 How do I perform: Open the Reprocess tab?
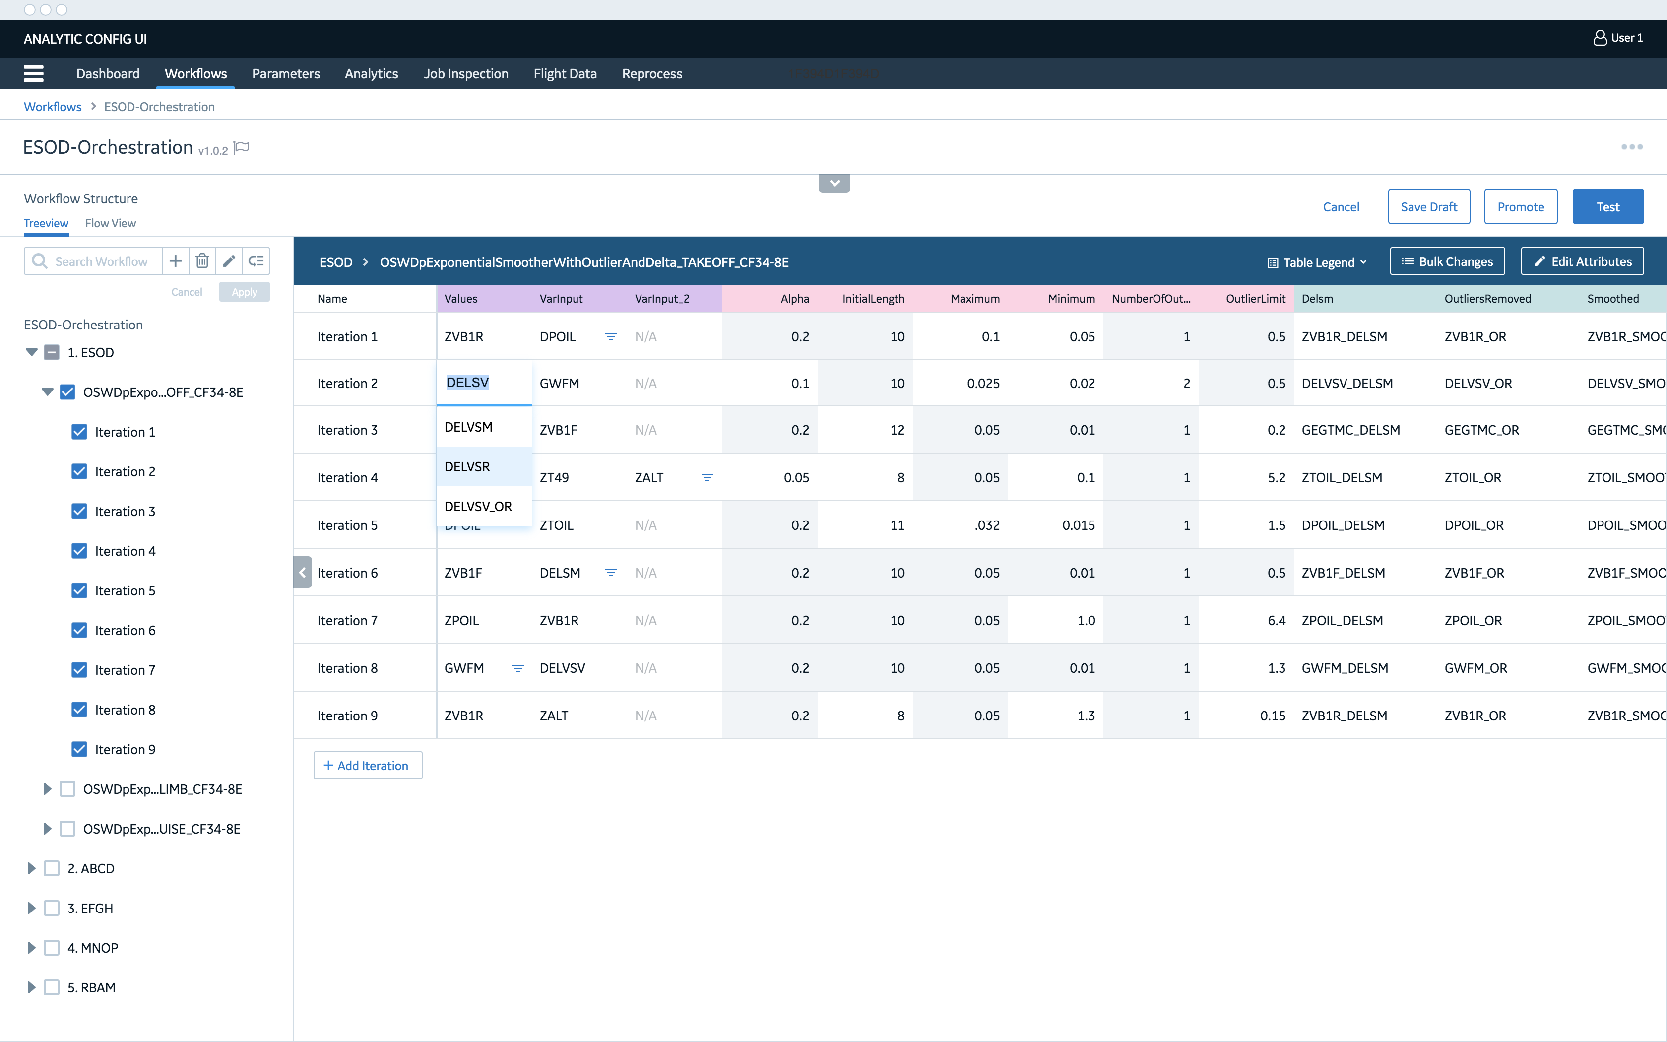tap(651, 74)
